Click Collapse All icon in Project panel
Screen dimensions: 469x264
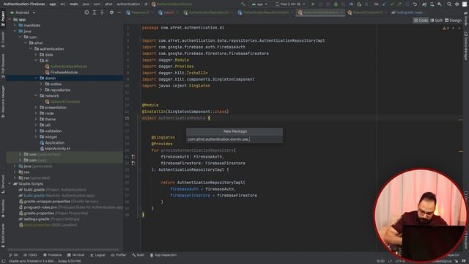click(102, 12)
